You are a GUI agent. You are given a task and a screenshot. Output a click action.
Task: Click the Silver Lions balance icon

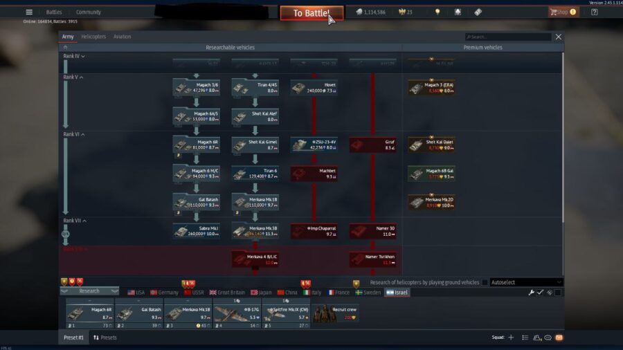click(x=359, y=12)
